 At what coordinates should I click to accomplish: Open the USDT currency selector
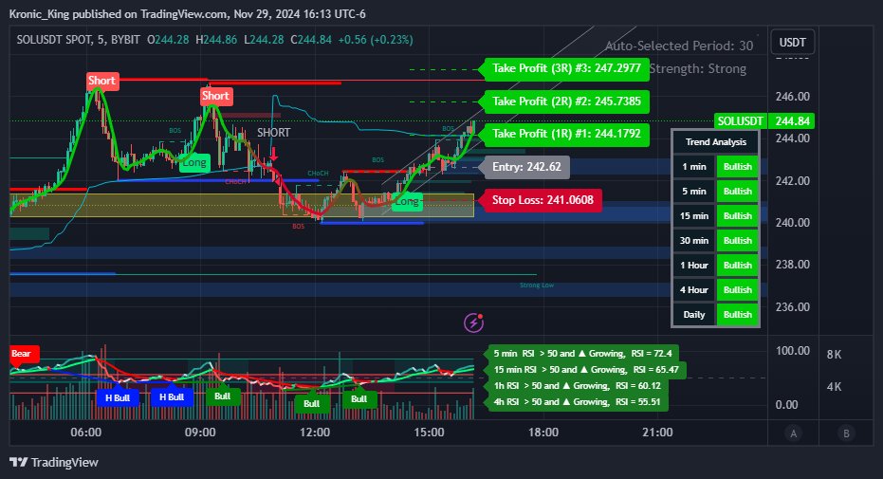click(x=792, y=43)
